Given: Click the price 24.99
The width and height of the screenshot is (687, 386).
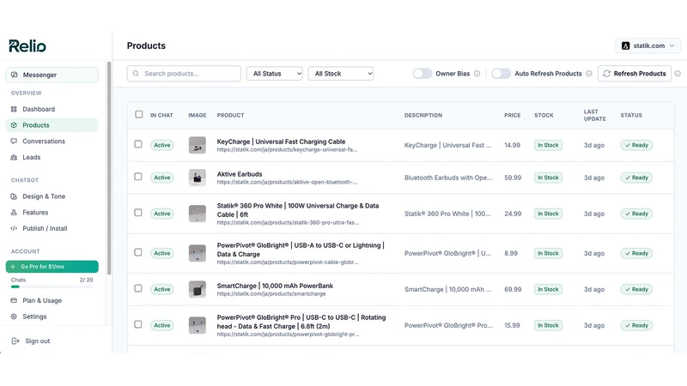Looking at the screenshot, I should [x=513, y=214].
